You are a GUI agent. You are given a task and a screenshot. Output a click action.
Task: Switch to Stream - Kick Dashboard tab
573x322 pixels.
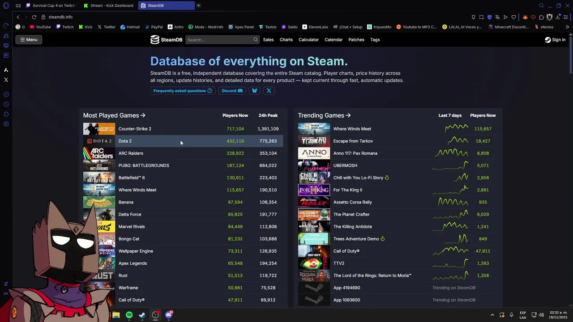click(108, 5)
